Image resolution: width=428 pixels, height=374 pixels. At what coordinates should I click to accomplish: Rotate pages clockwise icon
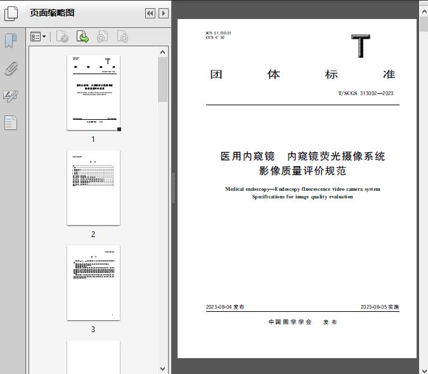pos(122,37)
